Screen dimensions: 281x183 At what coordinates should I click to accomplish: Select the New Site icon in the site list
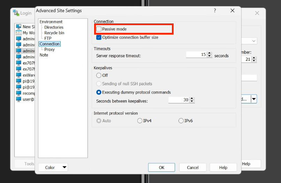click(x=18, y=27)
